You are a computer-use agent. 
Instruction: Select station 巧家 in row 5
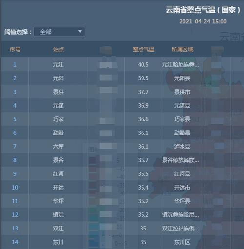[58, 119]
